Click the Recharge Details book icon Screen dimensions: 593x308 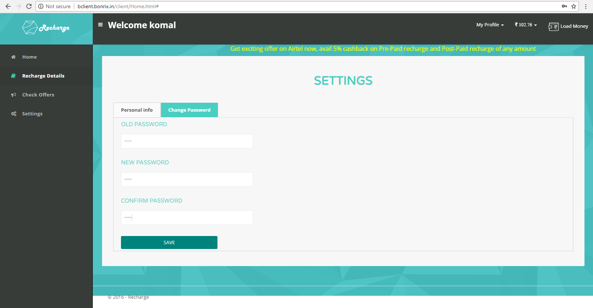pyautogui.click(x=13, y=76)
